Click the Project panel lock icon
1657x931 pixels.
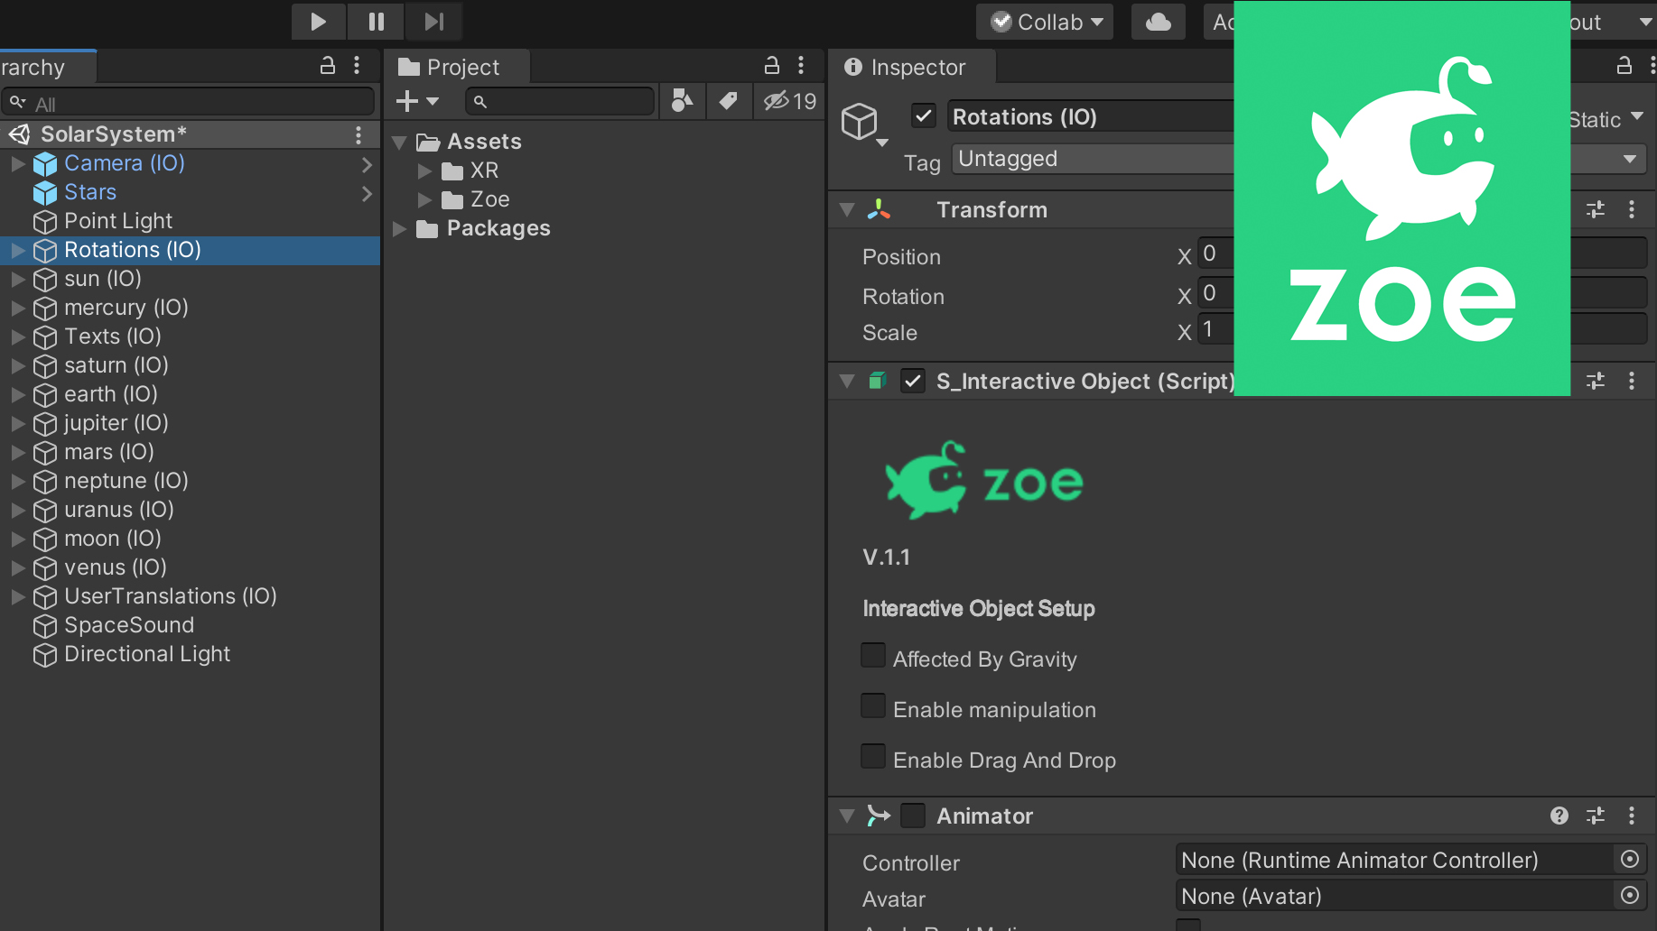pyautogui.click(x=772, y=66)
